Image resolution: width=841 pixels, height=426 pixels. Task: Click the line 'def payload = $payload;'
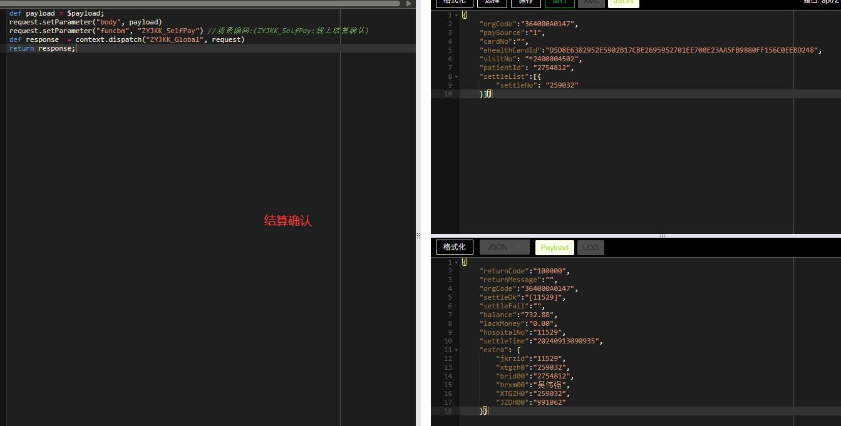(57, 13)
